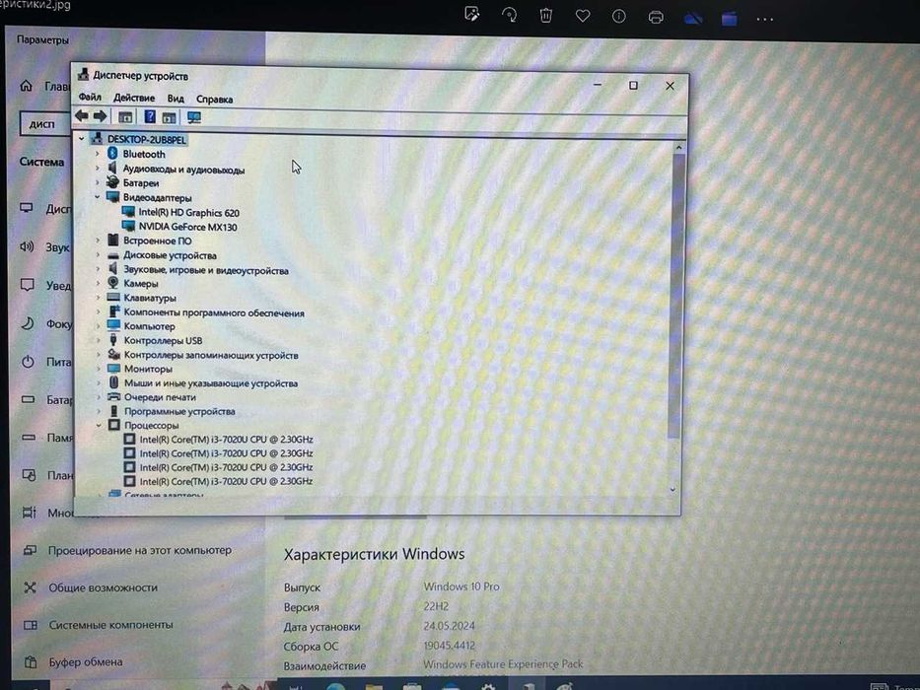Collapse the Процессоры node

coord(99,425)
